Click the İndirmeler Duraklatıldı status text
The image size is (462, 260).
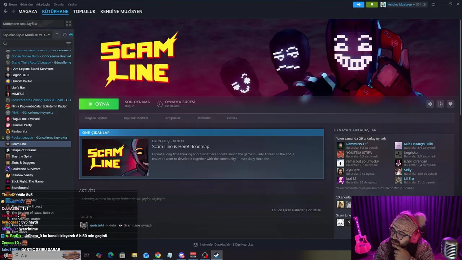click(x=227, y=244)
